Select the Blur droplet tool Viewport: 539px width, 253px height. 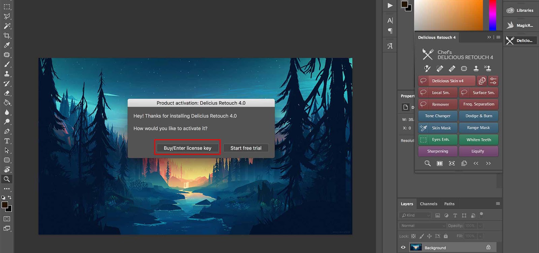point(7,112)
